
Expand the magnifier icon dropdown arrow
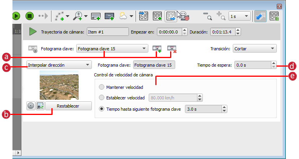point(86,16)
